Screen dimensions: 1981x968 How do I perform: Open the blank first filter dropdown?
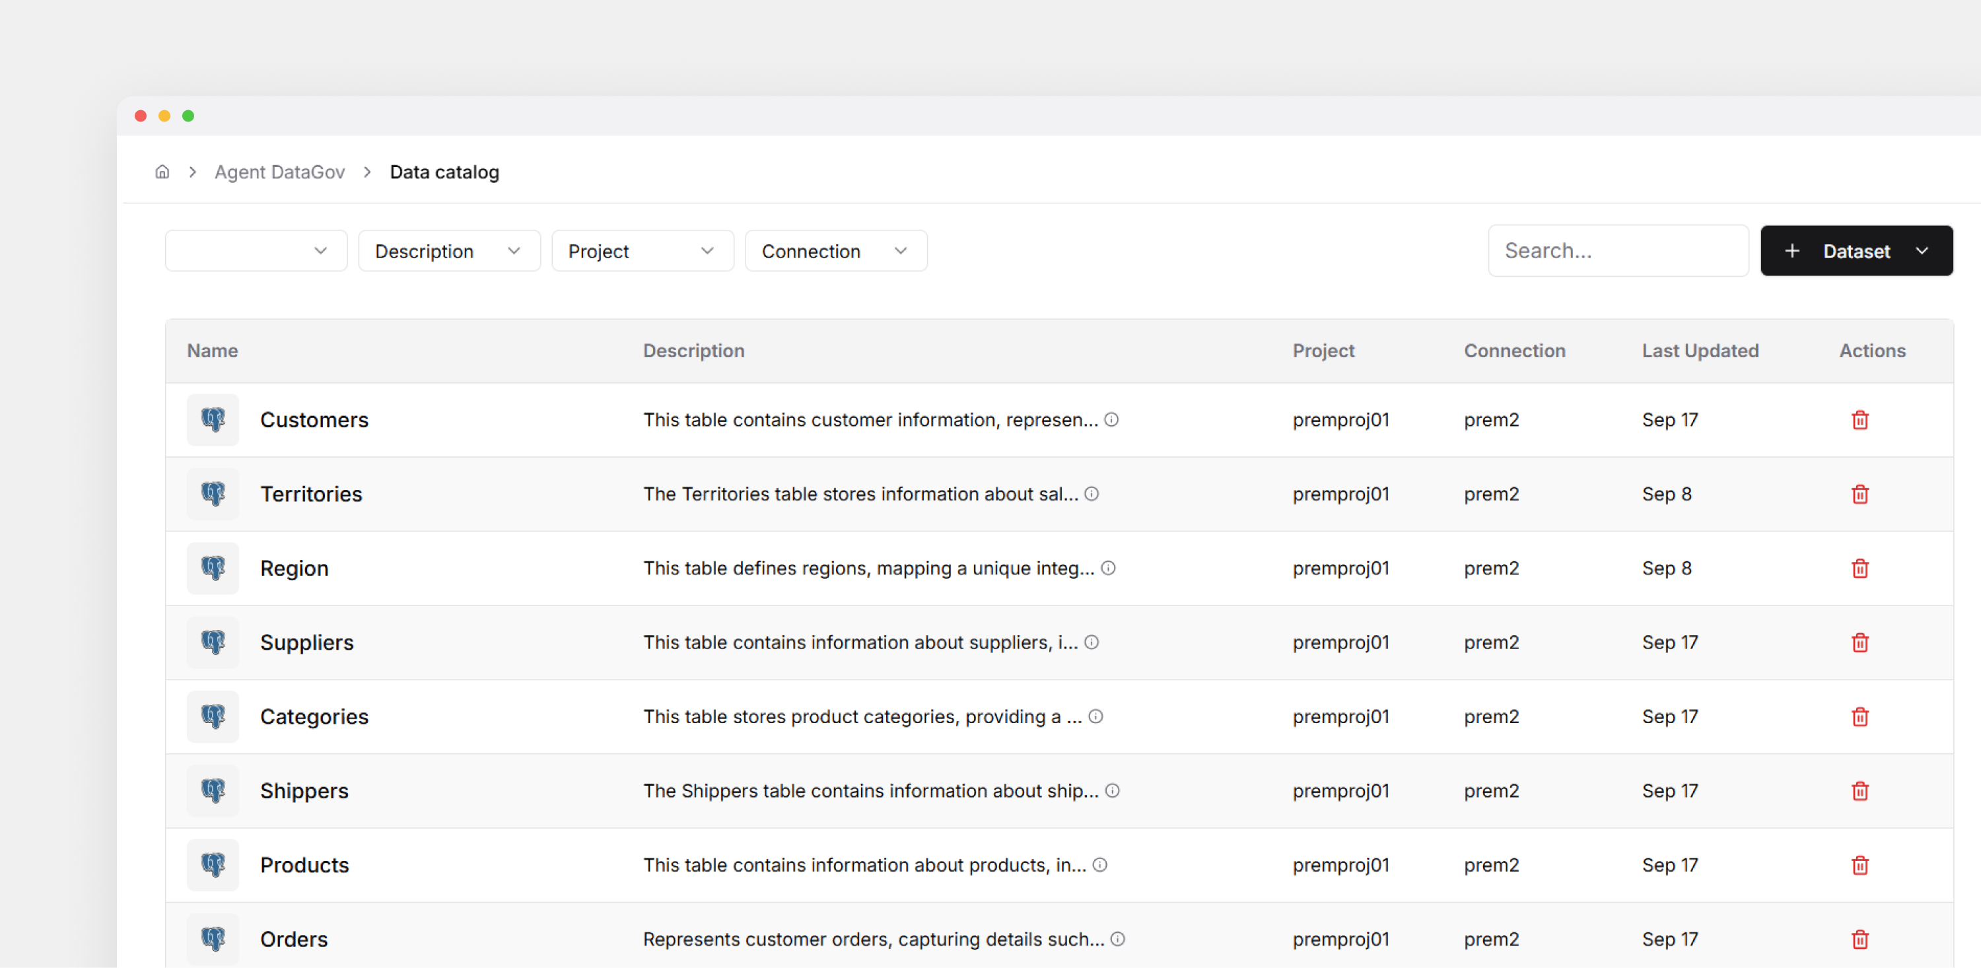coord(256,251)
